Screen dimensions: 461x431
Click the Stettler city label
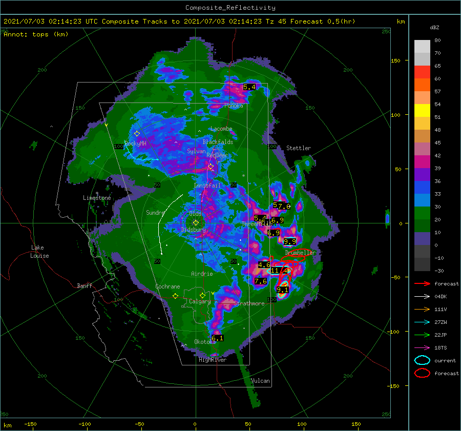[299, 148]
